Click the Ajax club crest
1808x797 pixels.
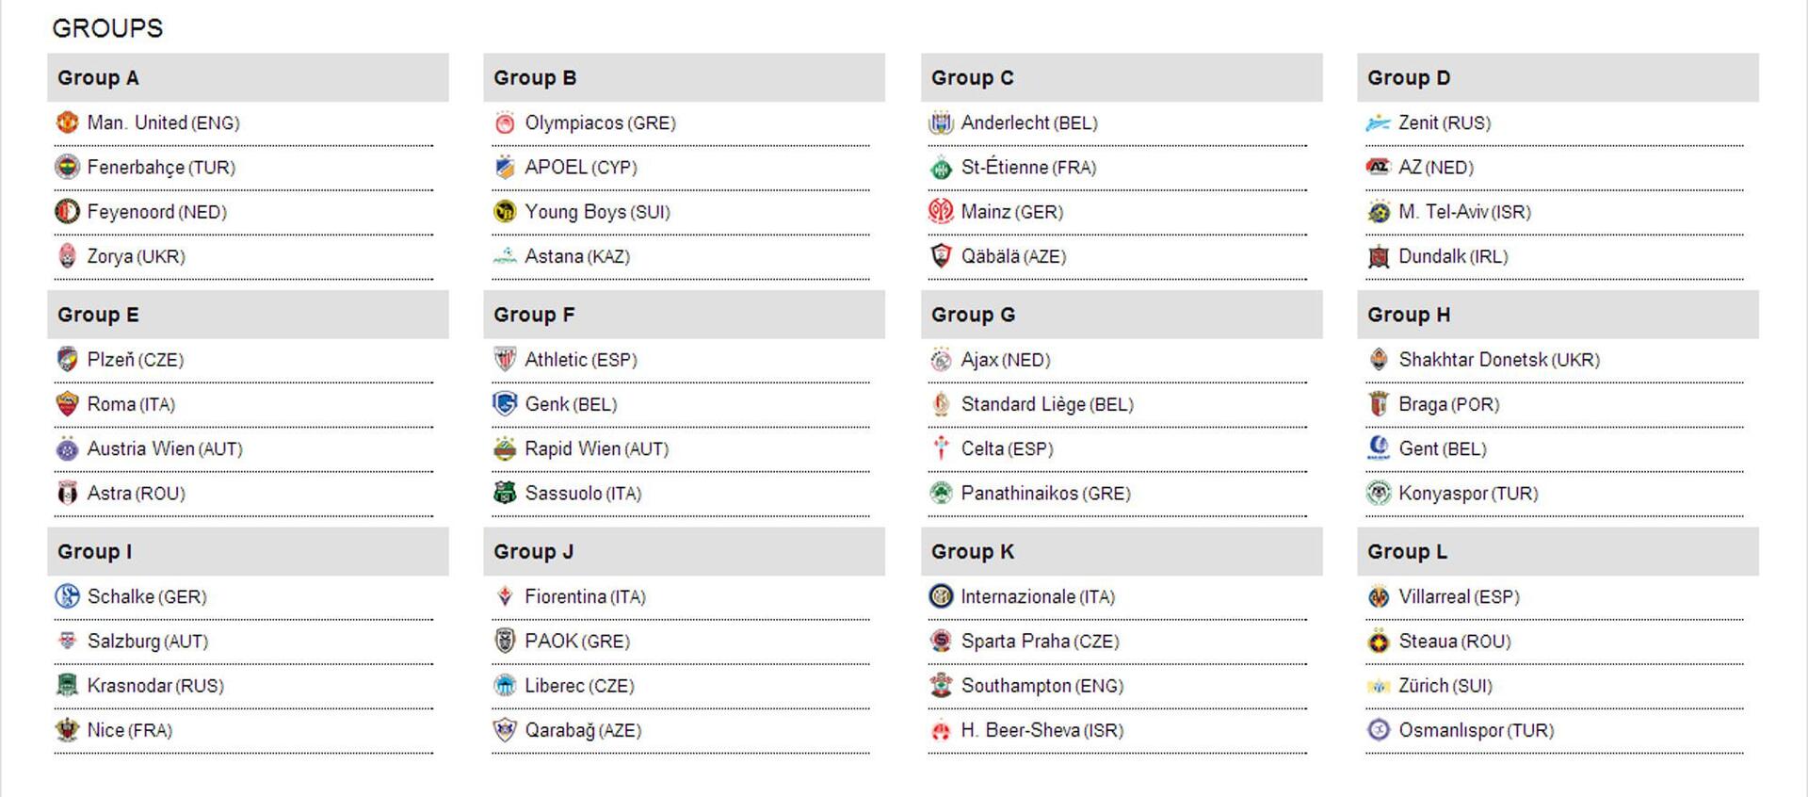941,359
